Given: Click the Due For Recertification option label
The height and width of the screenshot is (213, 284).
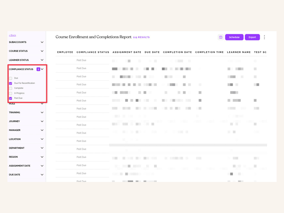Looking at the screenshot, I should click(x=24, y=83).
